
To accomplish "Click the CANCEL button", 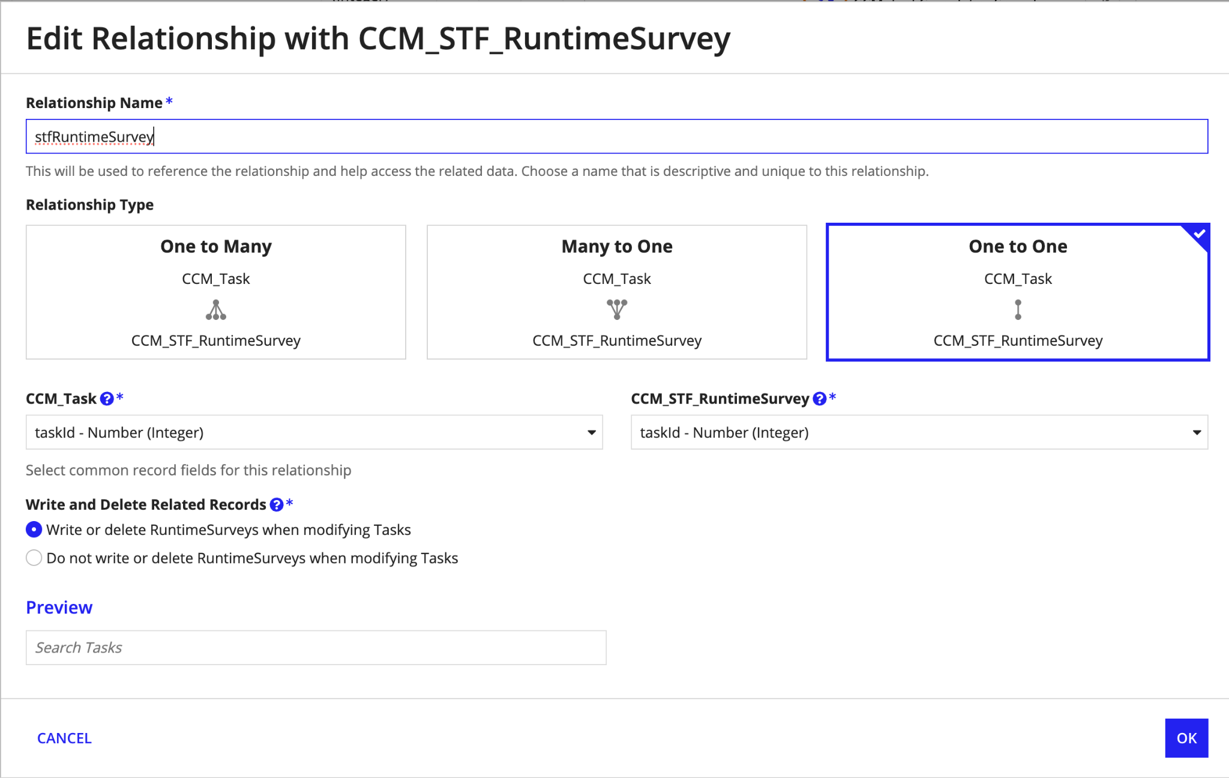I will 64,738.
